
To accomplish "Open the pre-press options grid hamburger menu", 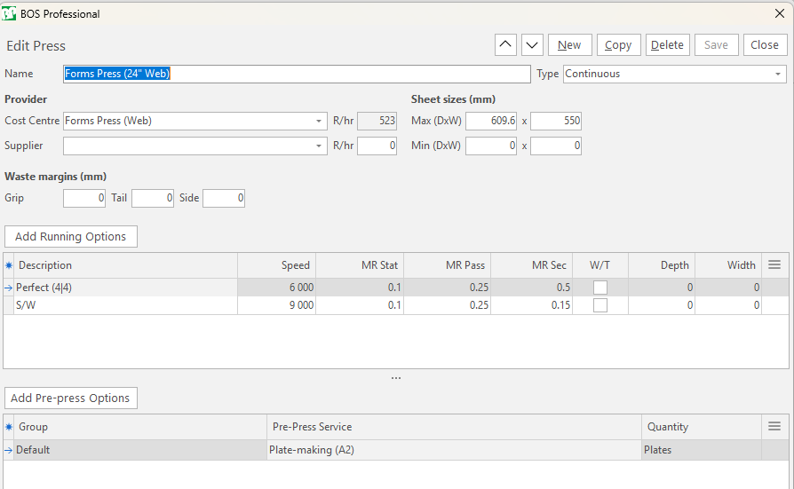I will pos(774,426).
